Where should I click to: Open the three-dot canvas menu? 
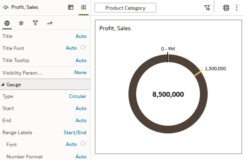237,8
